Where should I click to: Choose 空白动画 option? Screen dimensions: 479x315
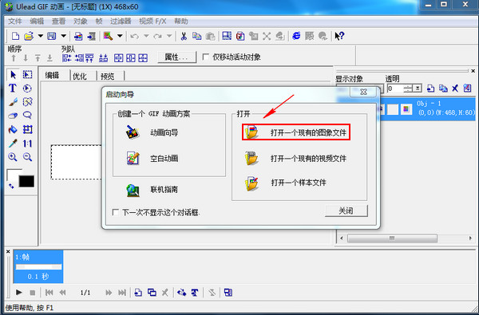click(152, 158)
